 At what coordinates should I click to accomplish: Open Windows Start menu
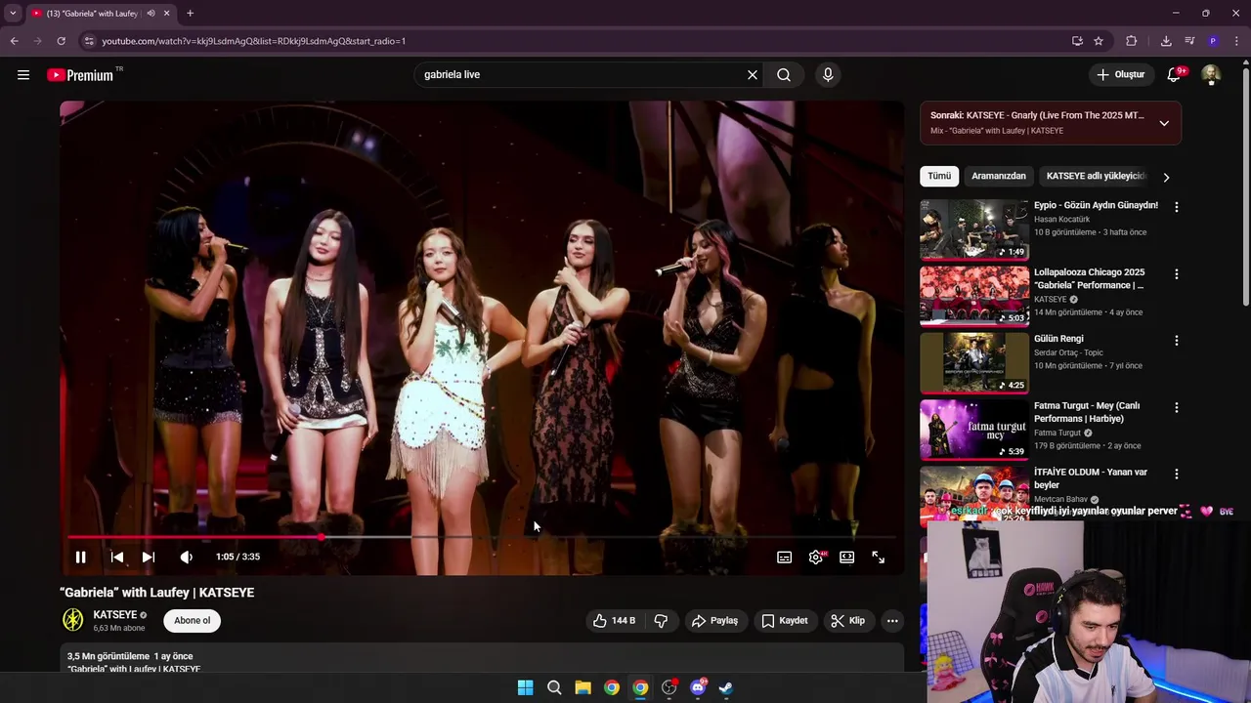[x=525, y=687]
